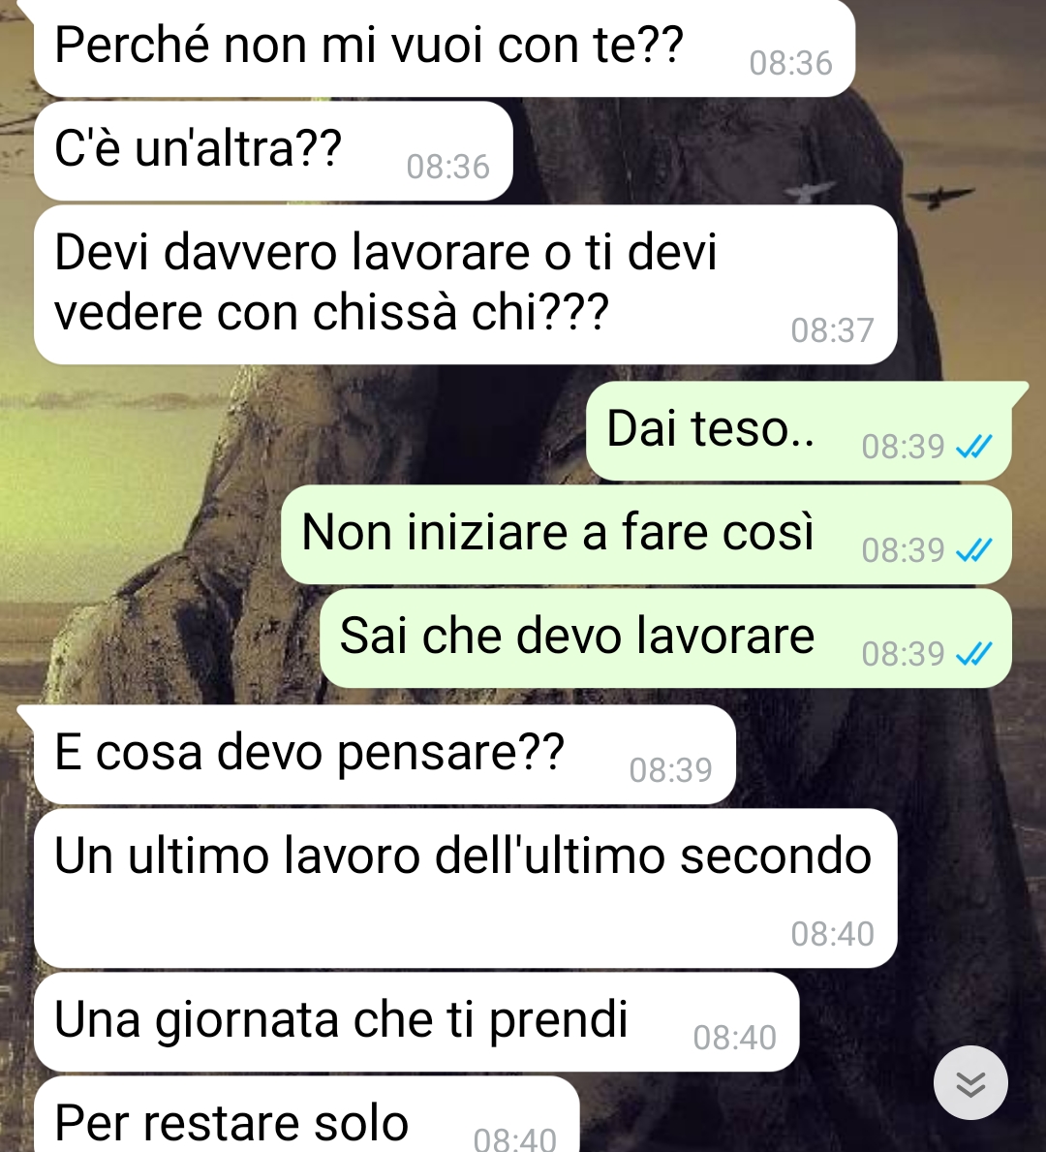
Task: Select message "C'è un'altra??"
Action: click(273, 150)
